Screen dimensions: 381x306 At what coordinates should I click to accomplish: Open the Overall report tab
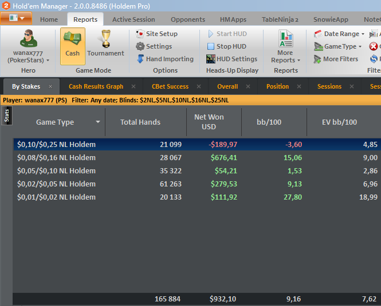[x=227, y=86]
